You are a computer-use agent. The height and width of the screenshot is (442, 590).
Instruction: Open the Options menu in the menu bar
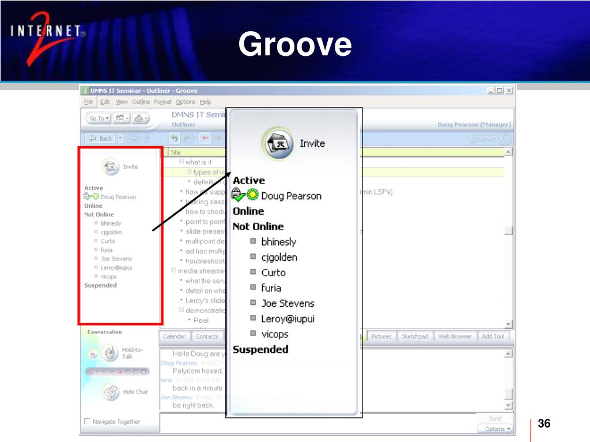point(186,102)
